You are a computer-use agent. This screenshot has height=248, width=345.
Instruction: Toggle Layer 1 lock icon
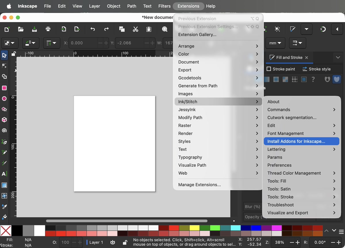pyautogui.click(x=125, y=242)
